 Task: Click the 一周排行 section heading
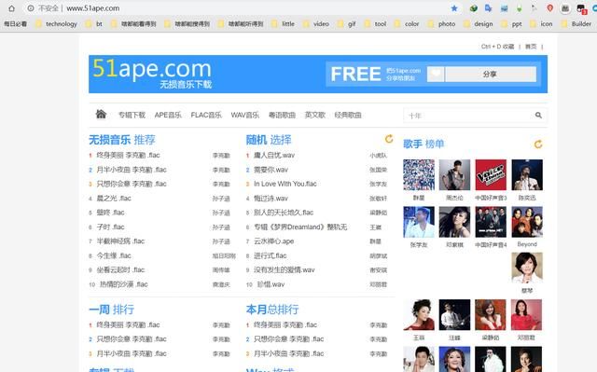pyautogui.click(x=111, y=310)
